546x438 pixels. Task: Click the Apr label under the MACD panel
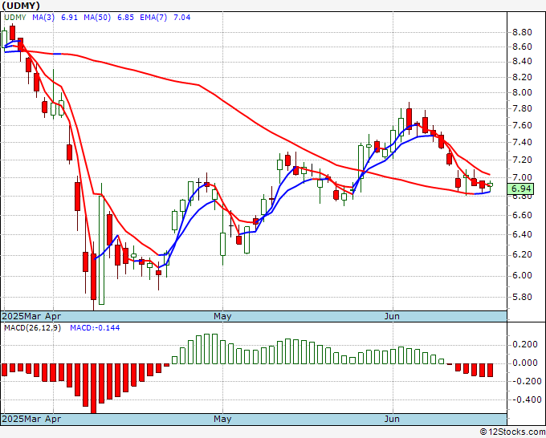tap(54, 419)
